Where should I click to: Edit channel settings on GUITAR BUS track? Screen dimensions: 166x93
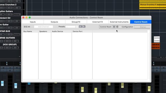7,34
